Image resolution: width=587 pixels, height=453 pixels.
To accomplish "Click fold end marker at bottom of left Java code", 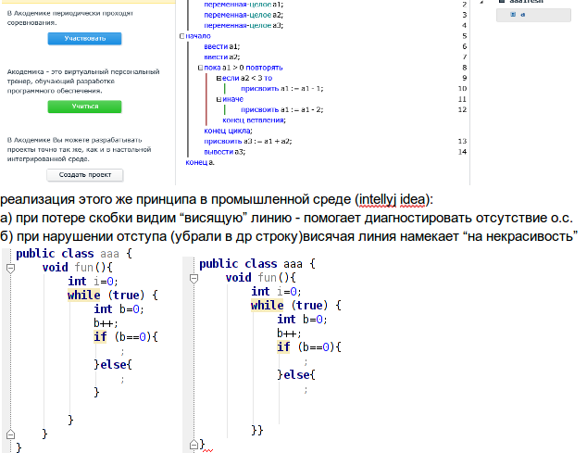I will [9, 434].
